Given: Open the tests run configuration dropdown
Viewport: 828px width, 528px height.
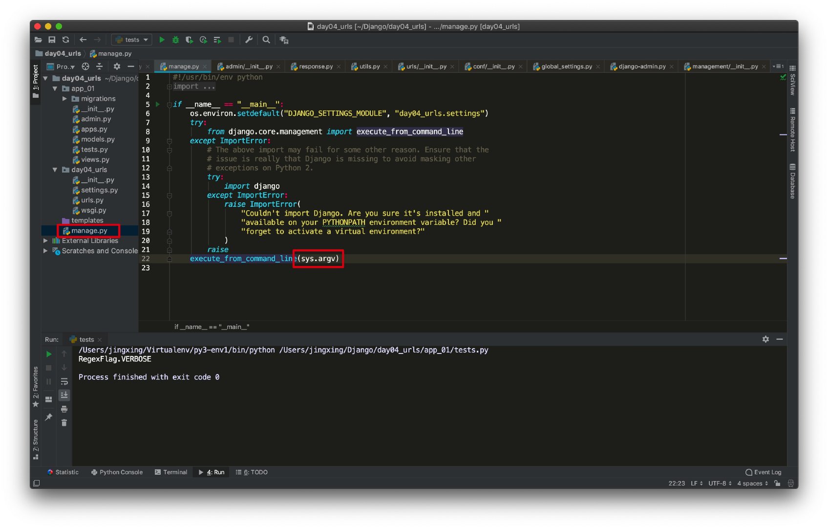Looking at the screenshot, I should click(x=132, y=40).
